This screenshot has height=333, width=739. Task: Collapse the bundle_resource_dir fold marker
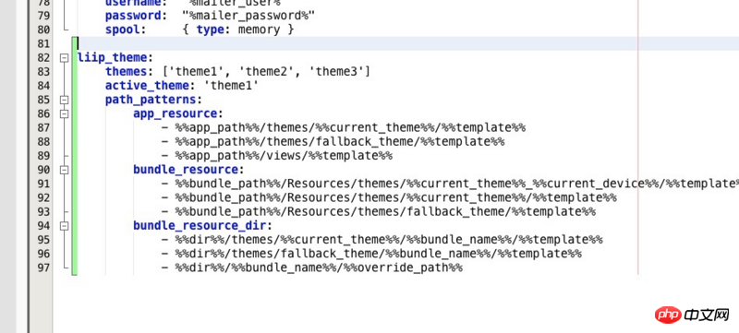(64, 226)
